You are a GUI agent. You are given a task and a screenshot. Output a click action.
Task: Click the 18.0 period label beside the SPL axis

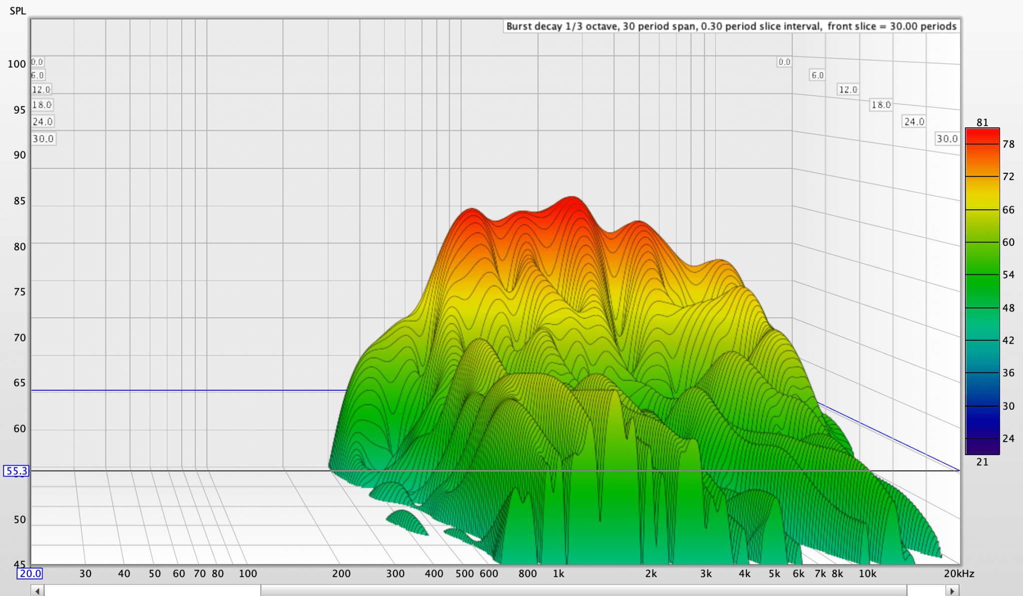42,105
